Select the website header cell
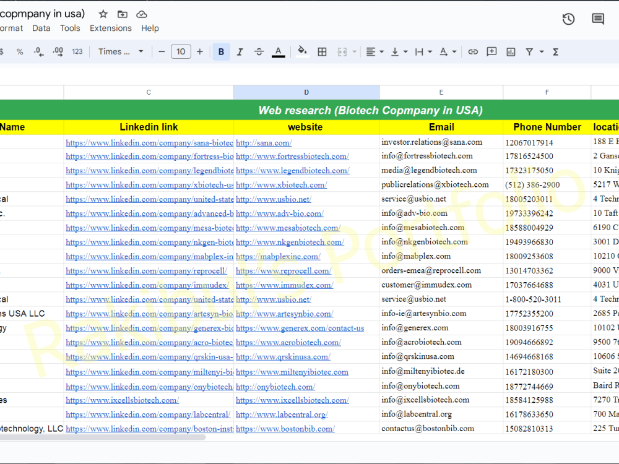The width and height of the screenshot is (619, 464). coord(306,127)
